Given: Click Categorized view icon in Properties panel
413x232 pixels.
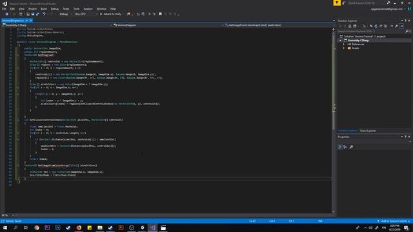Looking at the screenshot, I should (x=340, y=147).
